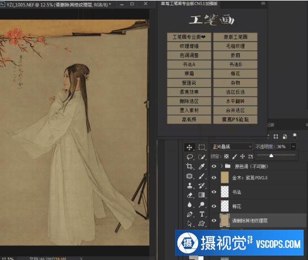Select the Custom Shape tool
Screen dimensions: 308x260
pos(201,224)
